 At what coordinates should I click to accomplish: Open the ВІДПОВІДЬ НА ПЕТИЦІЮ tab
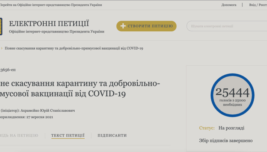tap(19, 135)
